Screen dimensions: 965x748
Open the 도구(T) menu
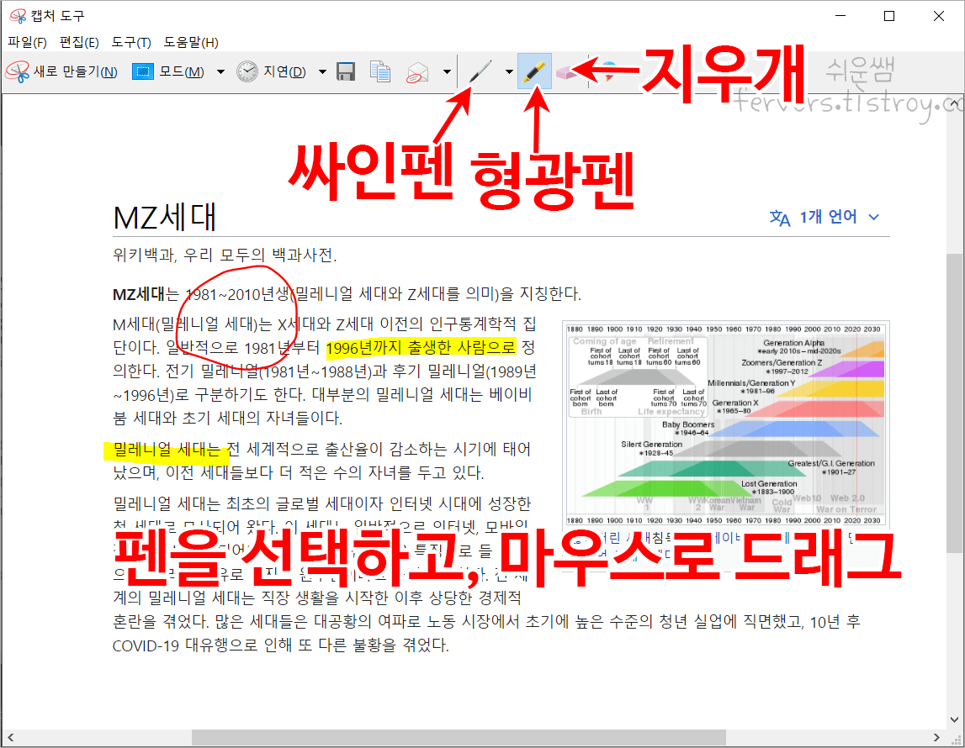[x=131, y=42]
